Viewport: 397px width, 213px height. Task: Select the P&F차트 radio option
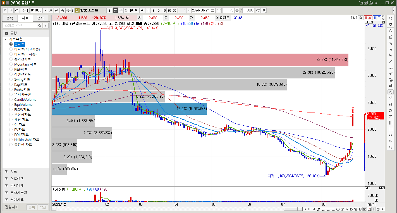[x=11, y=69]
